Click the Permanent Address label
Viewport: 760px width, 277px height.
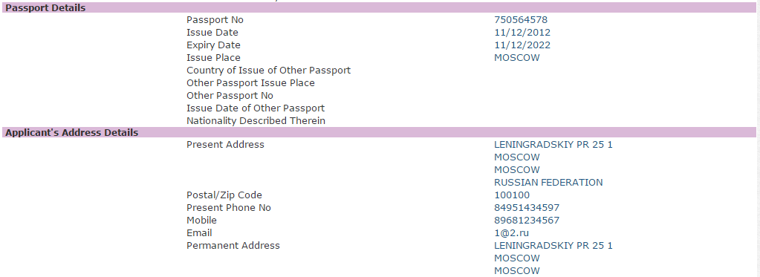pos(233,246)
